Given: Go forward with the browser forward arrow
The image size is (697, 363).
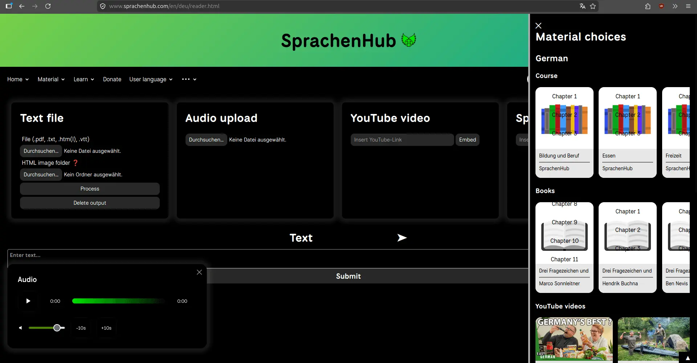Looking at the screenshot, I should (35, 6).
